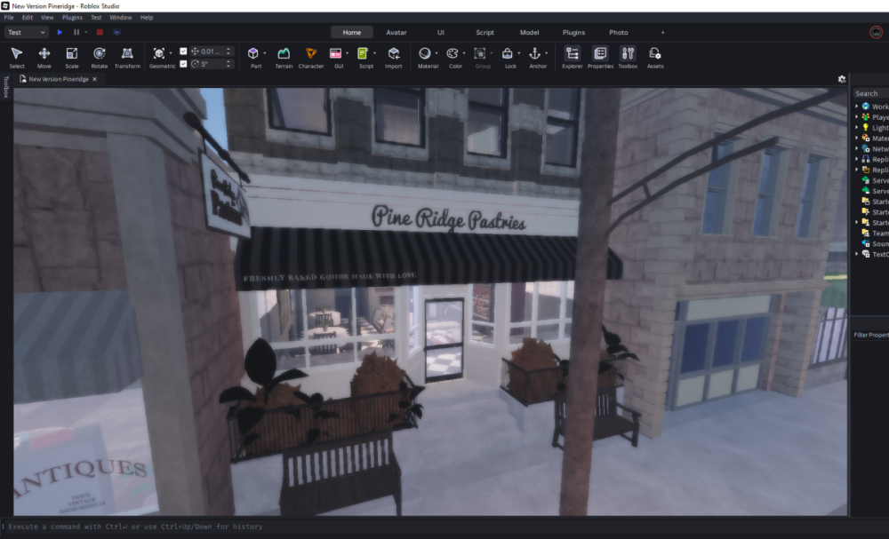Toggle the move snapping checkbox
This screenshot has width=889, height=539.
183,51
